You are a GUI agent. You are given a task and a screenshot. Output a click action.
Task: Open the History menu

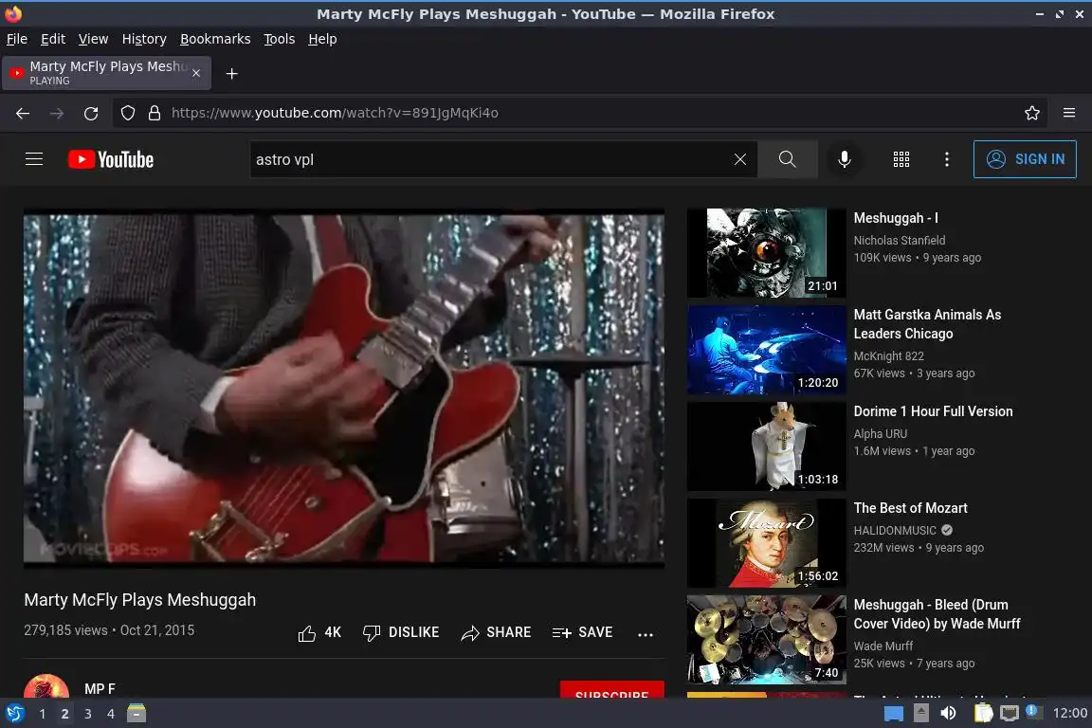(144, 39)
